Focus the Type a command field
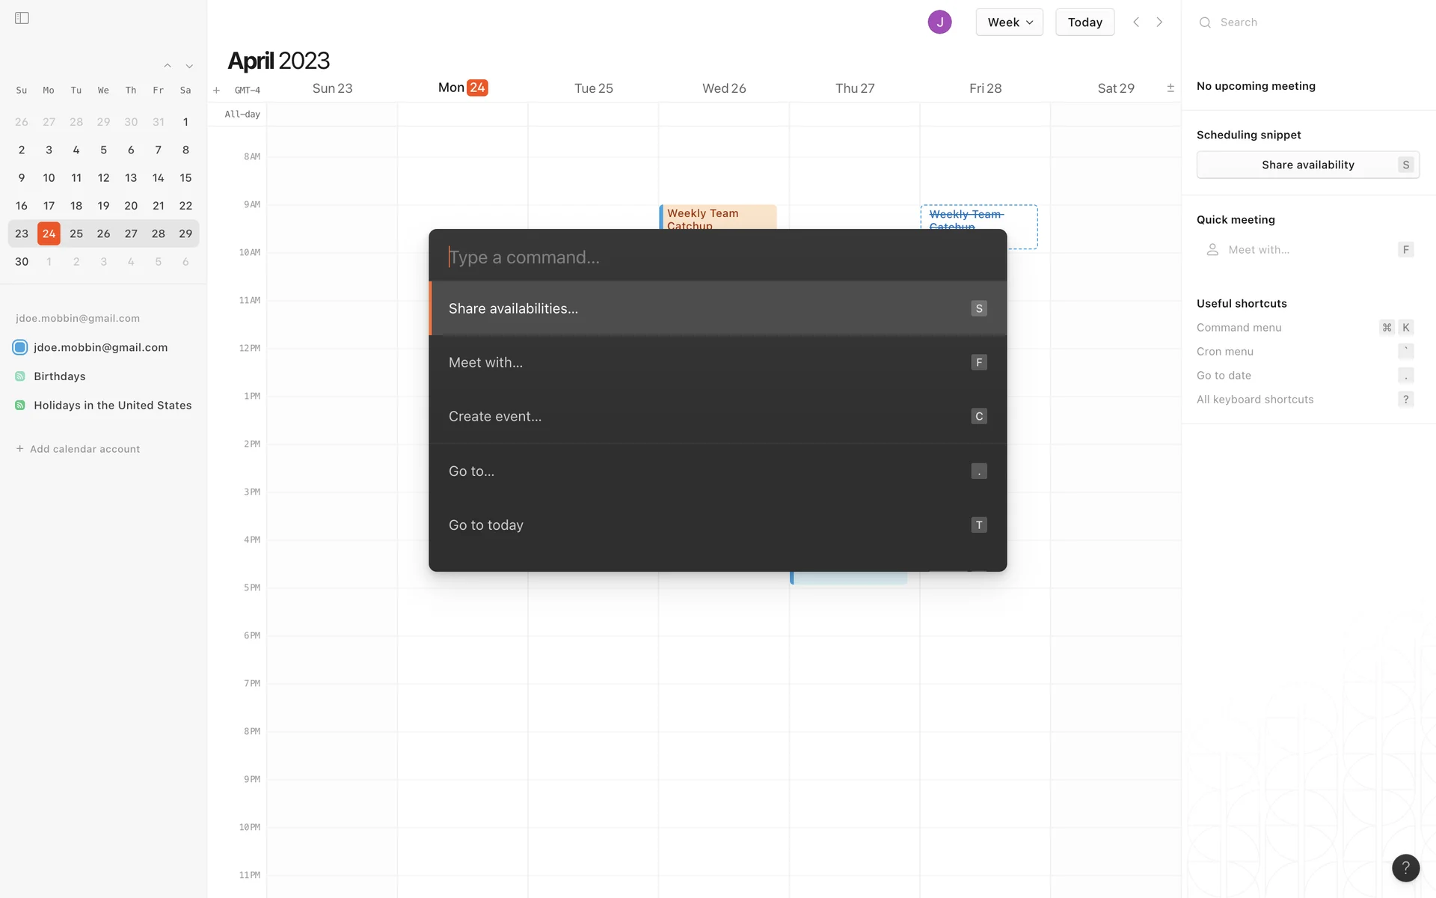Screen dimensions: 1436x898 coord(717,257)
